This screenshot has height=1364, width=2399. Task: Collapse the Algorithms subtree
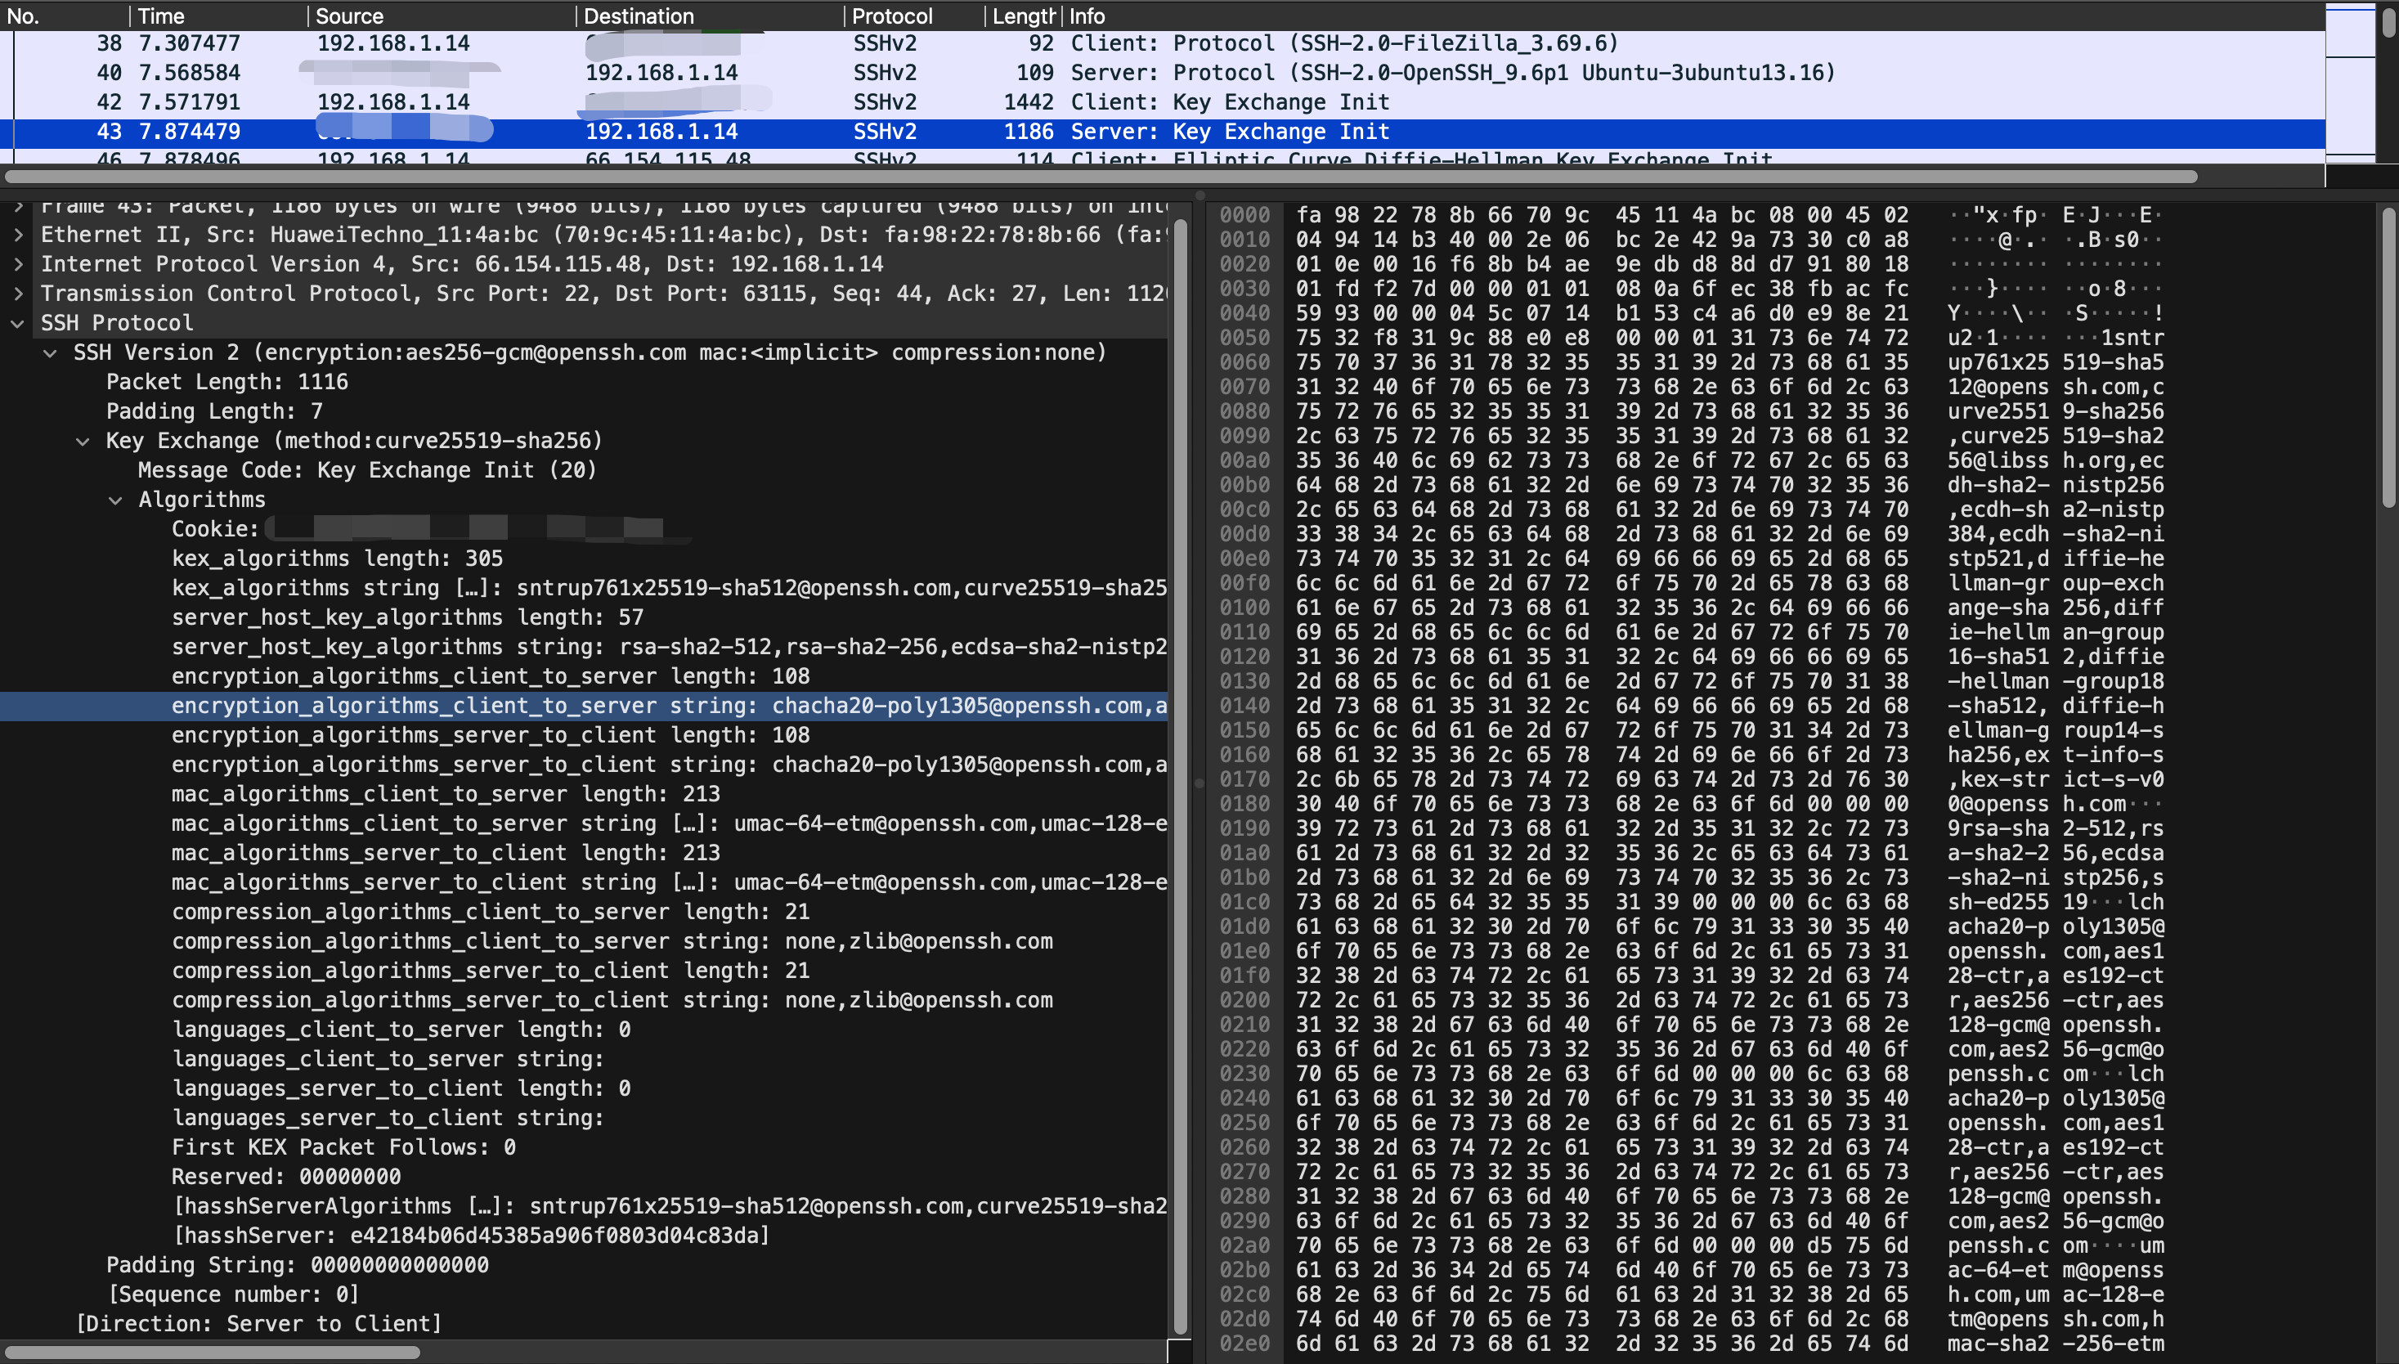pos(115,500)
